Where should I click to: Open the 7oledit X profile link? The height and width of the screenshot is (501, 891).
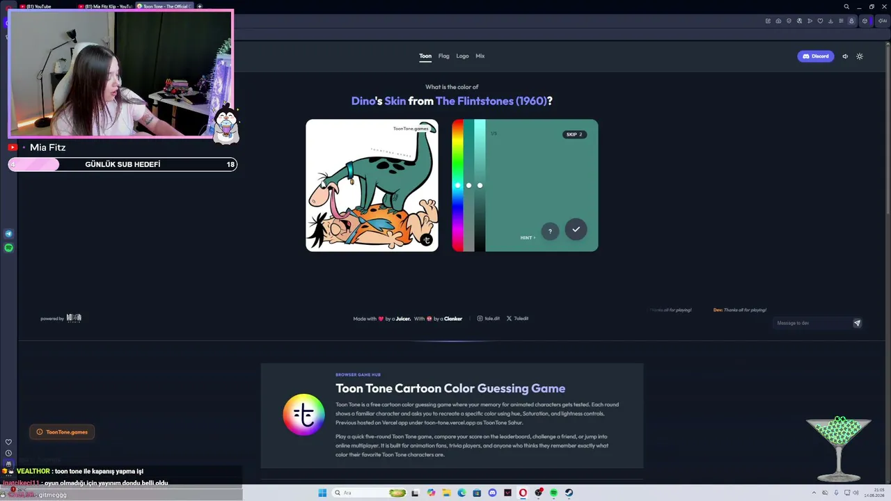[x=517, y=319]
